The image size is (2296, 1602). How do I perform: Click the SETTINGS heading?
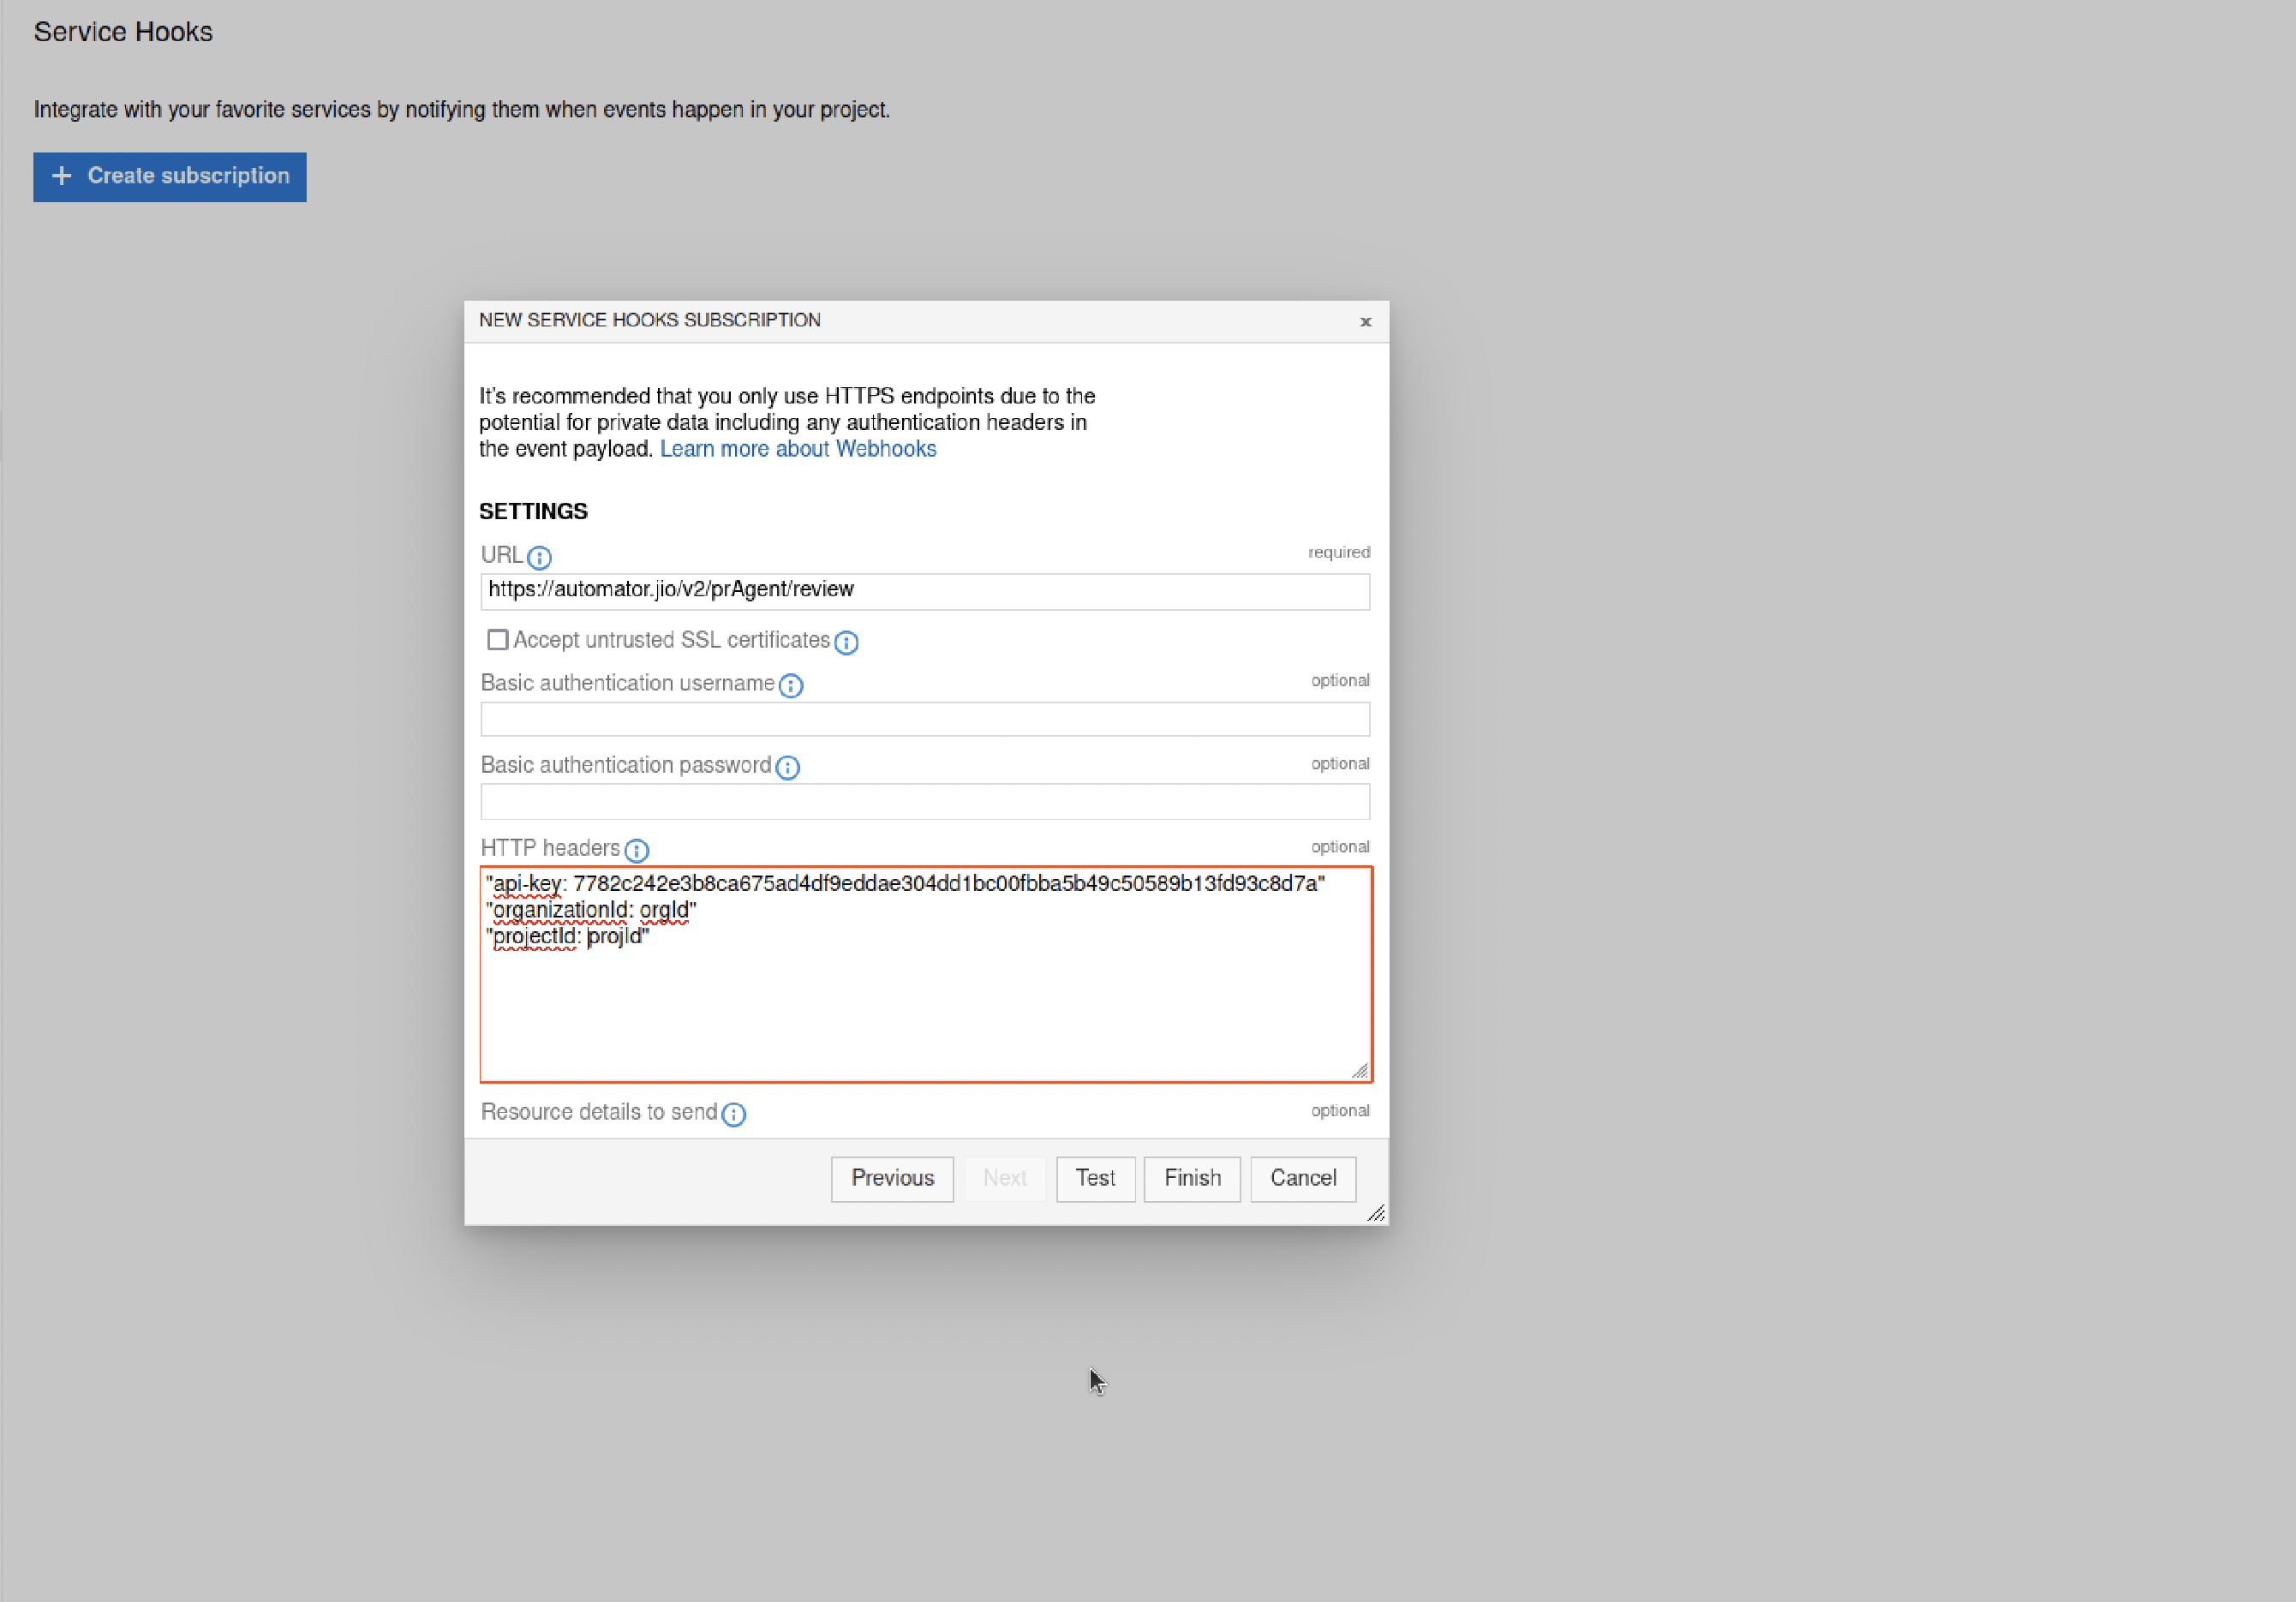click(x=533, y=512)
